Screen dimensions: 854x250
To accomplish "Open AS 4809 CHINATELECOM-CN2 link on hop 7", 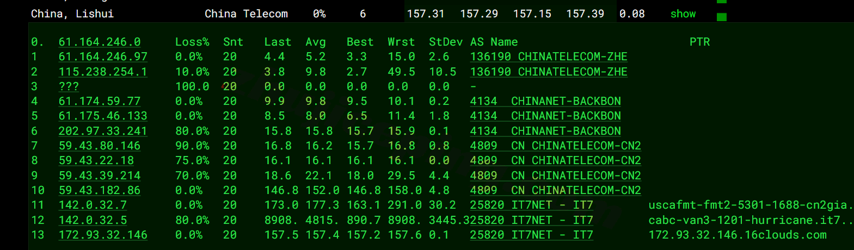I will tap(556, 146).
